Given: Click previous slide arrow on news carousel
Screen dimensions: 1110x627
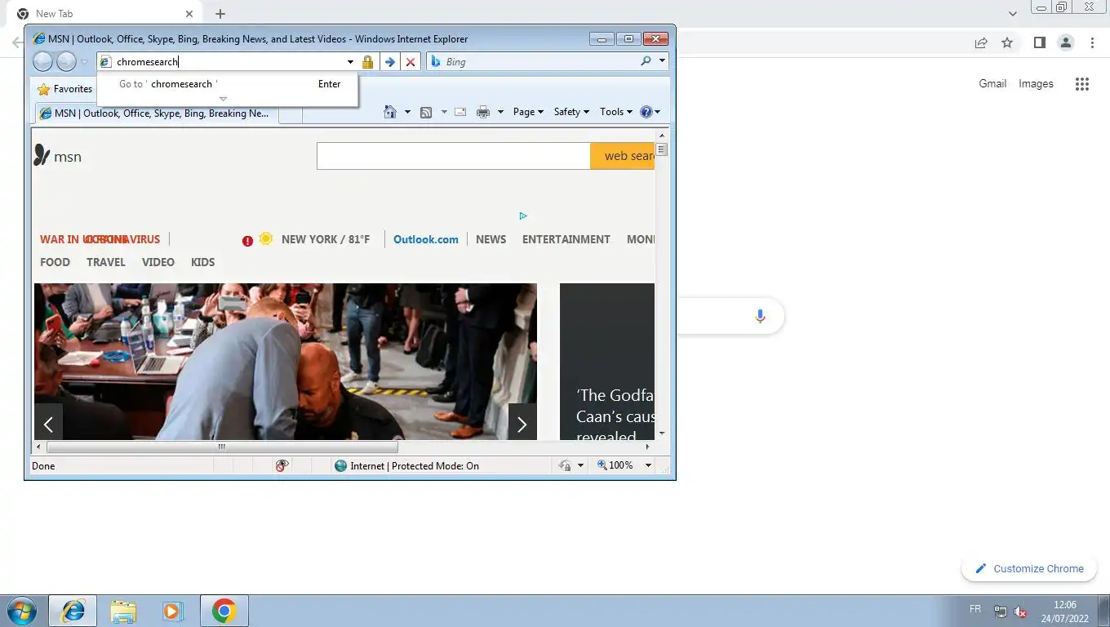Looking at the screenshot, I should (x=48, y=423).
